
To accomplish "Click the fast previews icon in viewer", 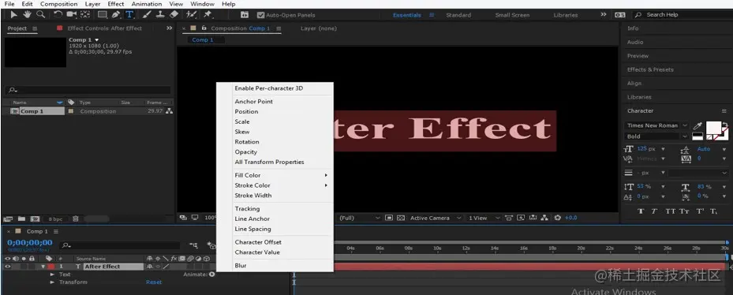I will click(x=520, y=218).
